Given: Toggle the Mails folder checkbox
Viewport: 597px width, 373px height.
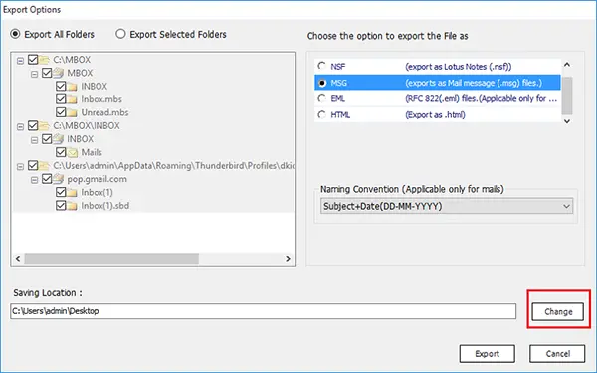Looking at the screenshot, I should coord(61,152).
